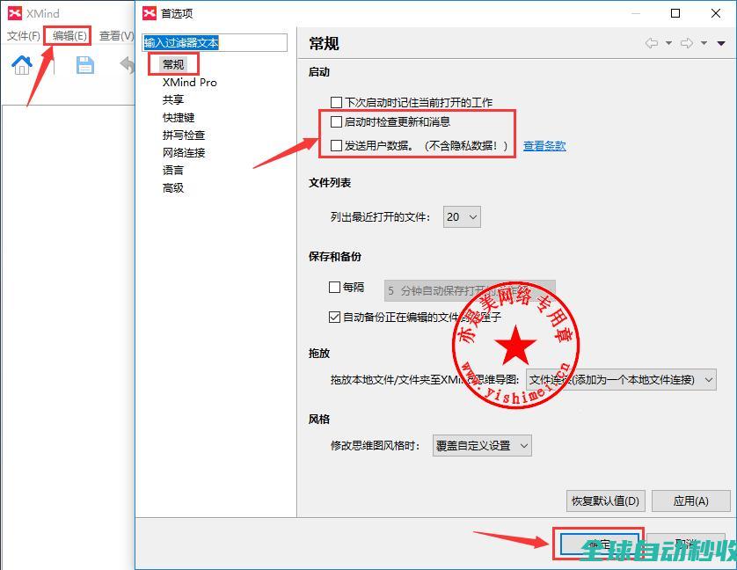Uncheck 自动备份正在编辑的文件 checkbox
Screen dimensions: 737x570
coord(334,318)
